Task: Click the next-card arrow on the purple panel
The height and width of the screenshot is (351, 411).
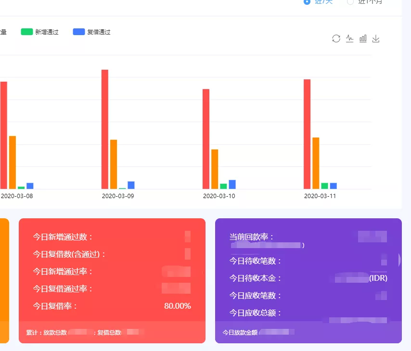Action: coord(398,260)
